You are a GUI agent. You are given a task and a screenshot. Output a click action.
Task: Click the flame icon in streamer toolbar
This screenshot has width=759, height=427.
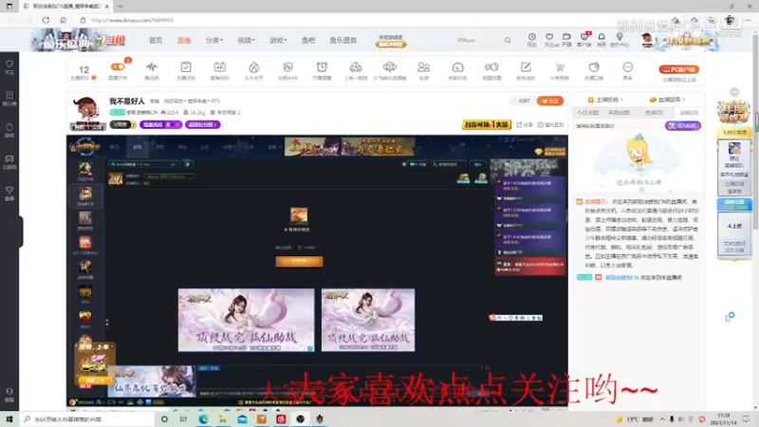click(x=253, y=66)
